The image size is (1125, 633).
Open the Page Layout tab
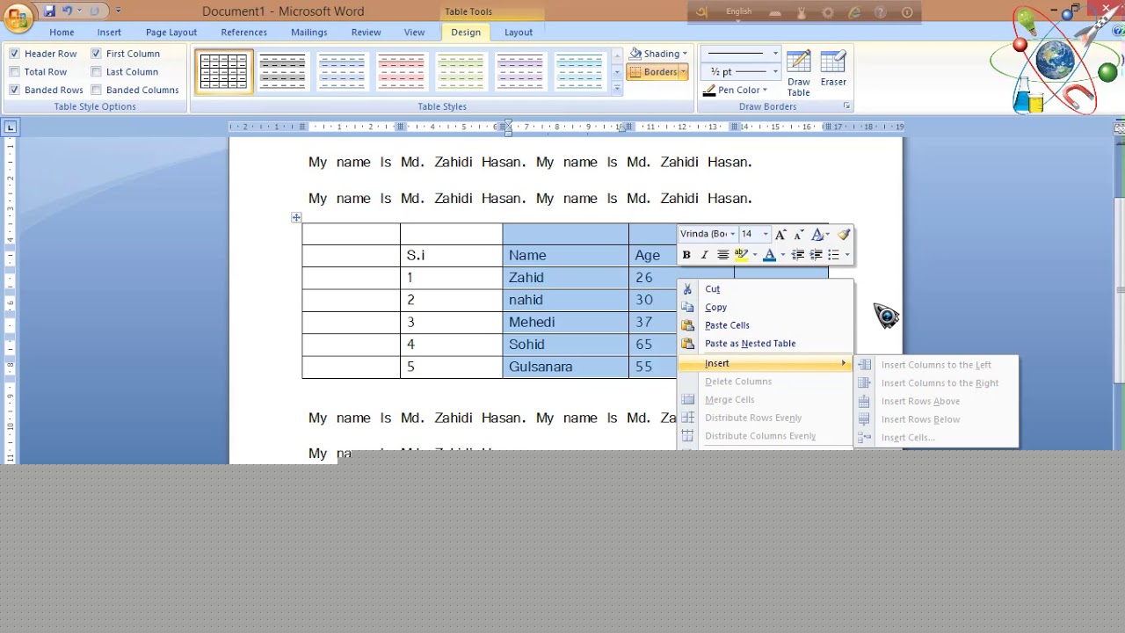[171, 33]
